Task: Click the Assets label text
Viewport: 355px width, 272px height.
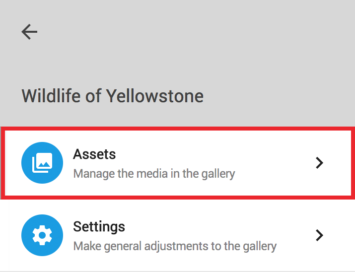Action: click(94, 154)
